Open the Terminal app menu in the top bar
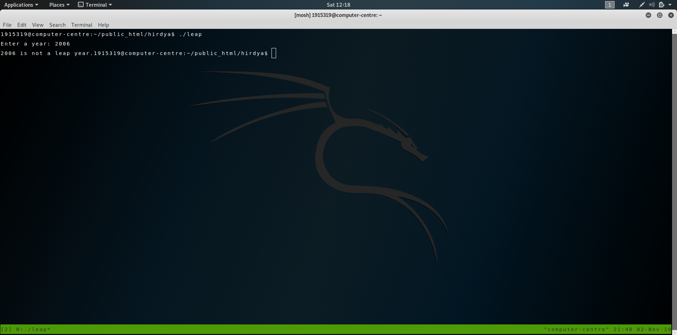This screenshot has height=335, width=677. 95,5
